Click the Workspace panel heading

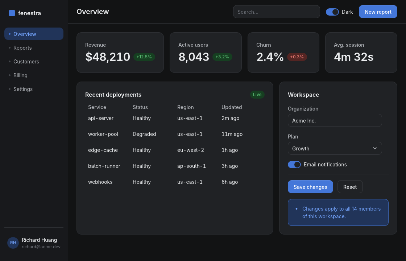[x=303, y=95]
